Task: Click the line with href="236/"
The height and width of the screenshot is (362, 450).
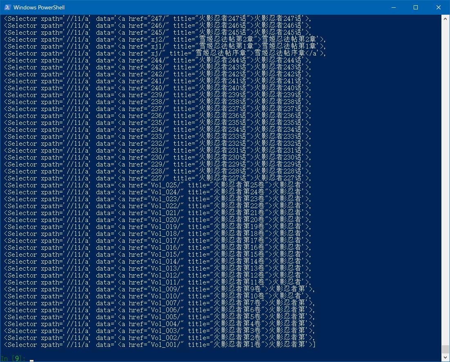Action: point(158,115)
